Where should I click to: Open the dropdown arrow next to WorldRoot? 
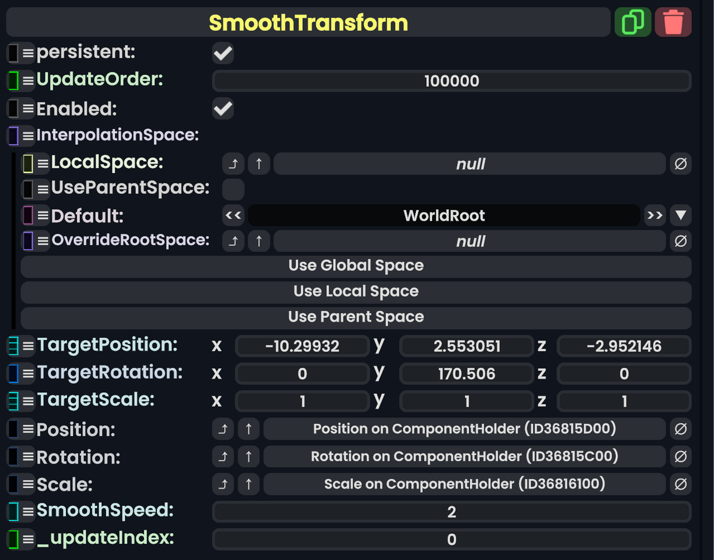point(681,215)
